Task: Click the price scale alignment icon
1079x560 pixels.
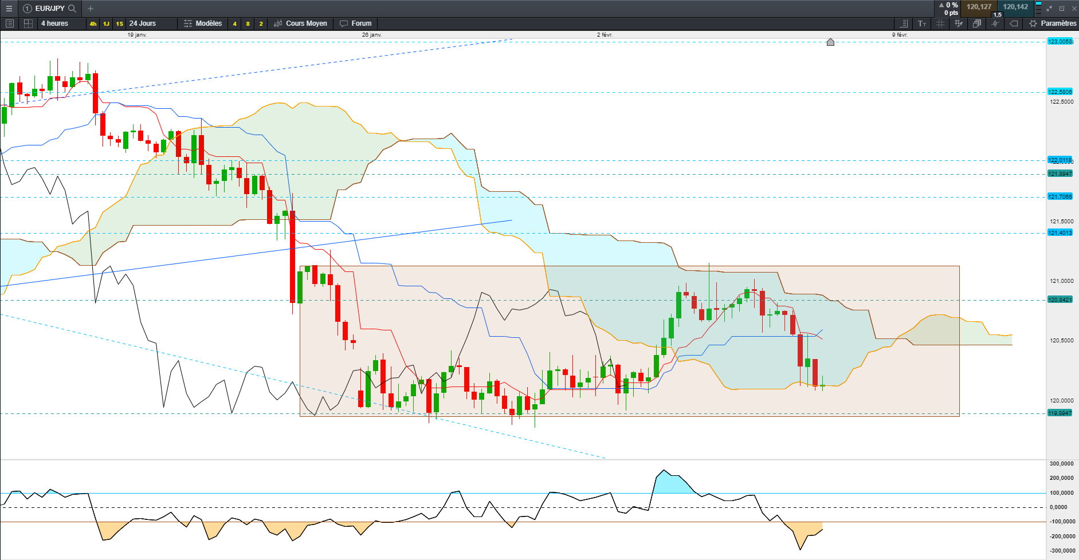Action: tap(904, 23)
